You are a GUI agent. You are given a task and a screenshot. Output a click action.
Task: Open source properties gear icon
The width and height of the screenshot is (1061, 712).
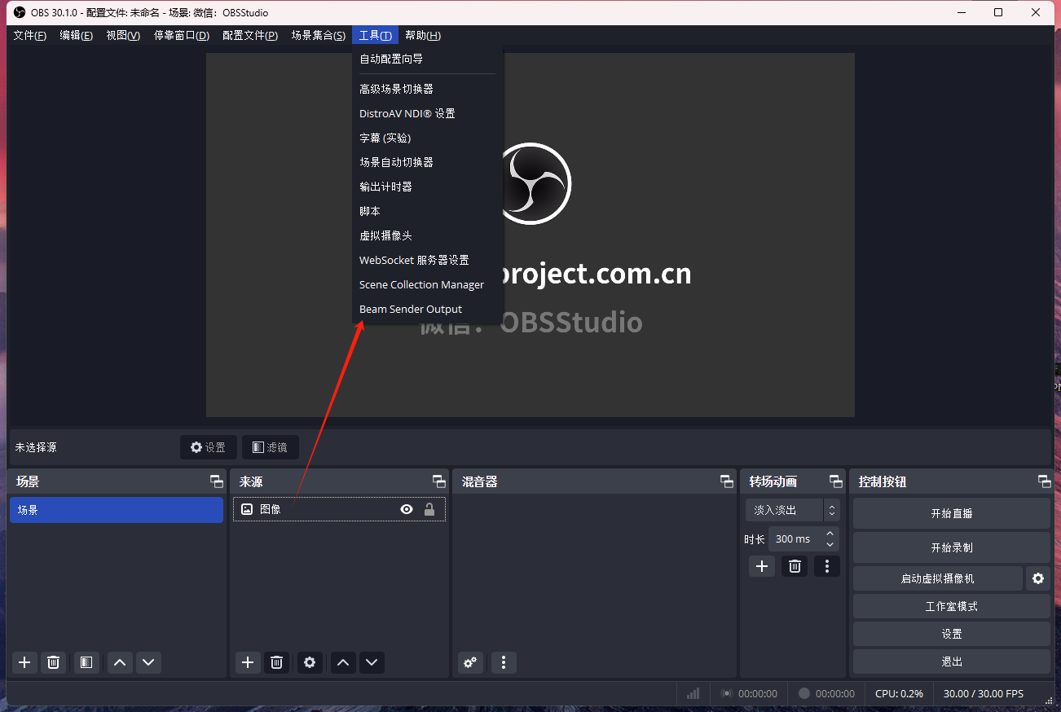310,662
